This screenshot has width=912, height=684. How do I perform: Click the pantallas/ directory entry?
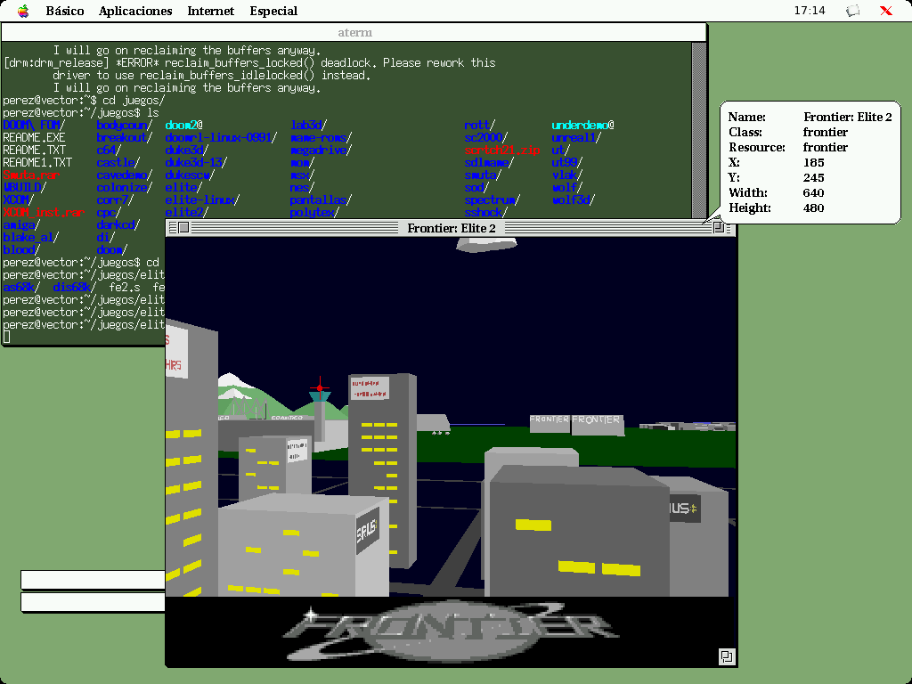coord(321,199)
